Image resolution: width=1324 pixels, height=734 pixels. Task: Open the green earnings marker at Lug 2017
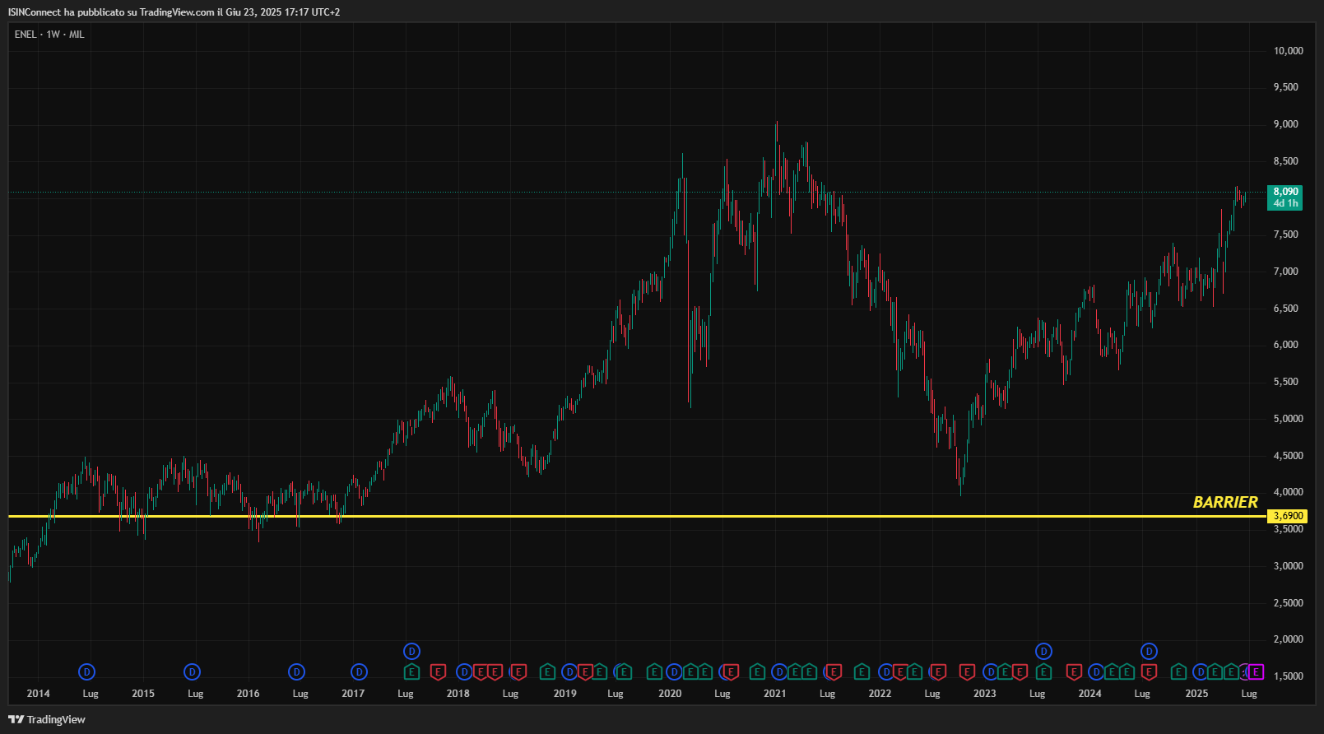tap(411, 672)
